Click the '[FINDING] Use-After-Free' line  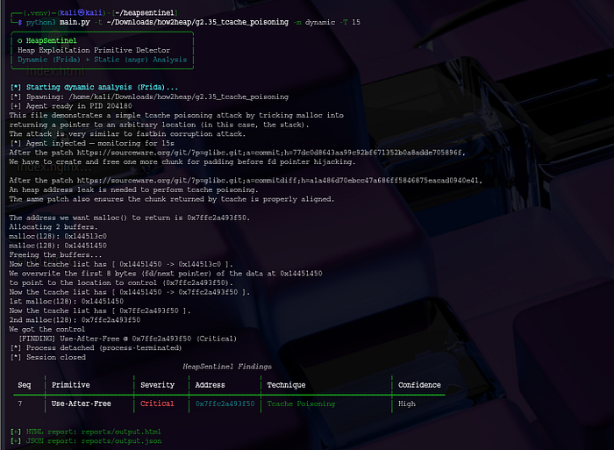tap(128, 339)
